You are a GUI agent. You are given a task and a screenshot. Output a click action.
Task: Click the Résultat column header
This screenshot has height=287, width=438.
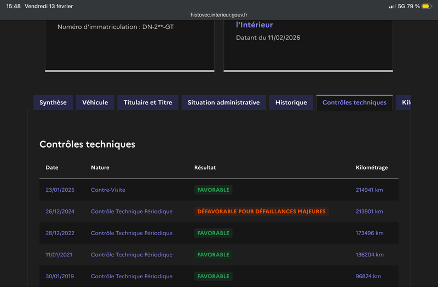click(x=205, y=168)
